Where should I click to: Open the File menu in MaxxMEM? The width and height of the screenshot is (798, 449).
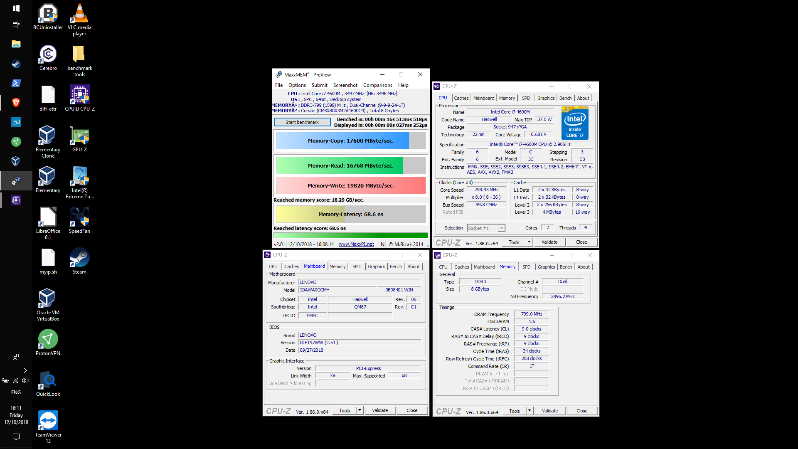pos(279,85)
